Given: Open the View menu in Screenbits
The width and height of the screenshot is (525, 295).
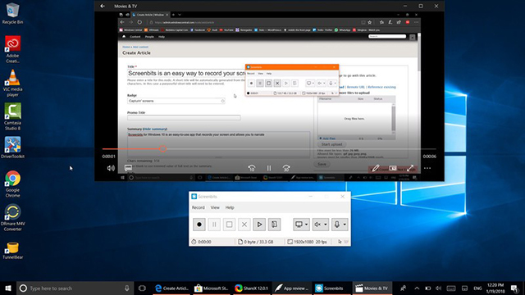Looking at the screenshot, I should click(215, 207).
